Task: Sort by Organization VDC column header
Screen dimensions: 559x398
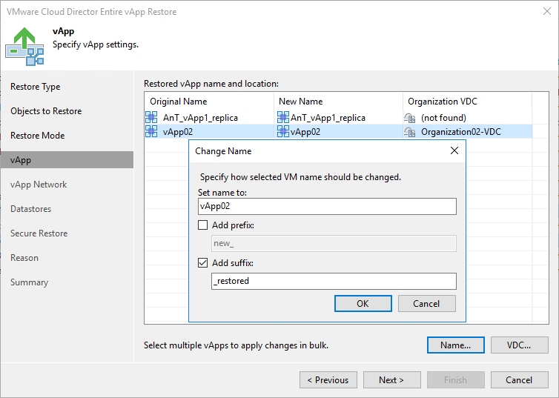Action: coord(467,102)
